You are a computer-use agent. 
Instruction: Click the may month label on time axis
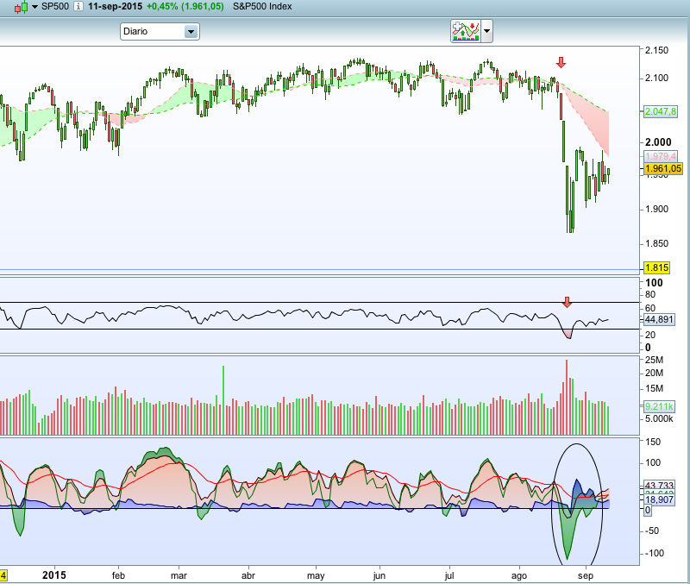tap(316, 576)
